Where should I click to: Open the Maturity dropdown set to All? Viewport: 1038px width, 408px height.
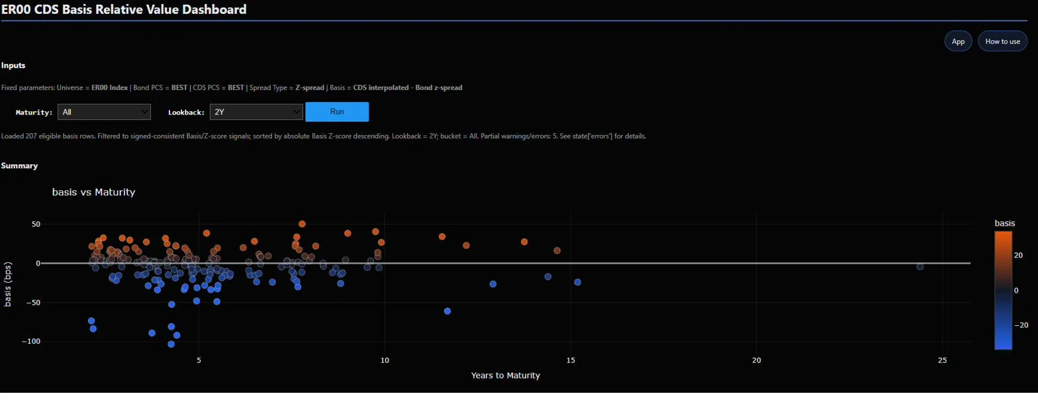click(105, 112)
